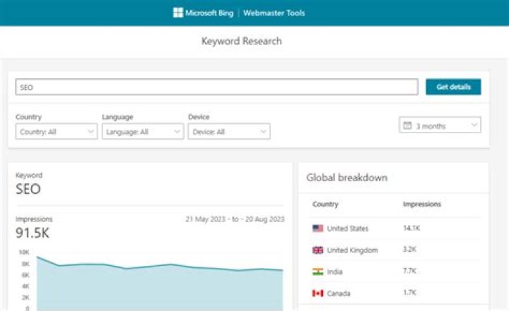The height and width of the screenshot is (311, 509).
Task: Click the Canada flag icon
Action: [x=318, y=293]
